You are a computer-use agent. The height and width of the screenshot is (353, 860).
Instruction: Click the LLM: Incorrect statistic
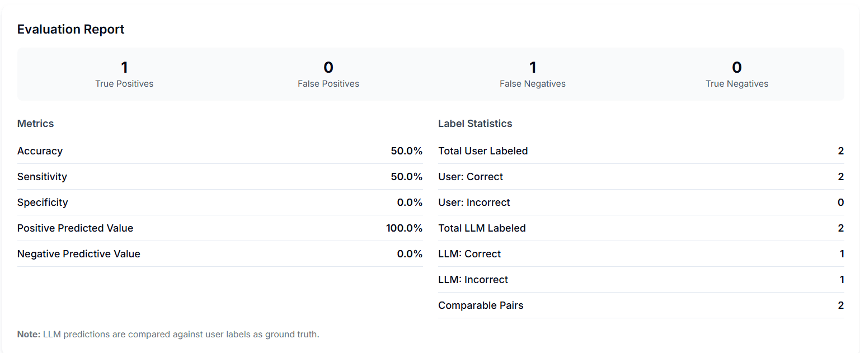(x=473, y=280)
